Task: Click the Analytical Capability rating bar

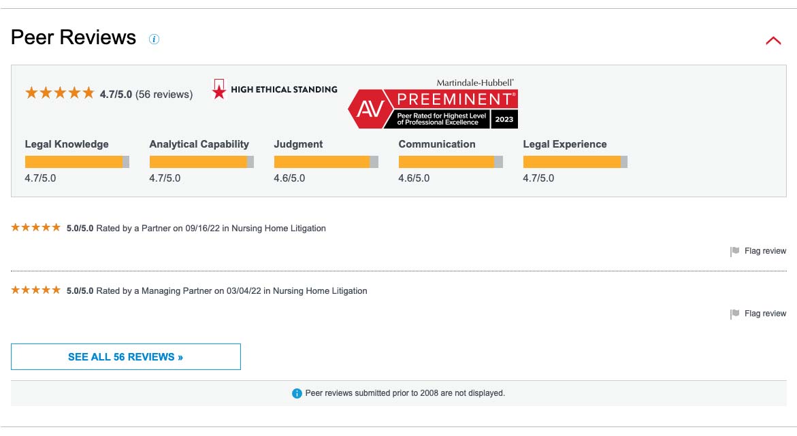Action: 201,162
